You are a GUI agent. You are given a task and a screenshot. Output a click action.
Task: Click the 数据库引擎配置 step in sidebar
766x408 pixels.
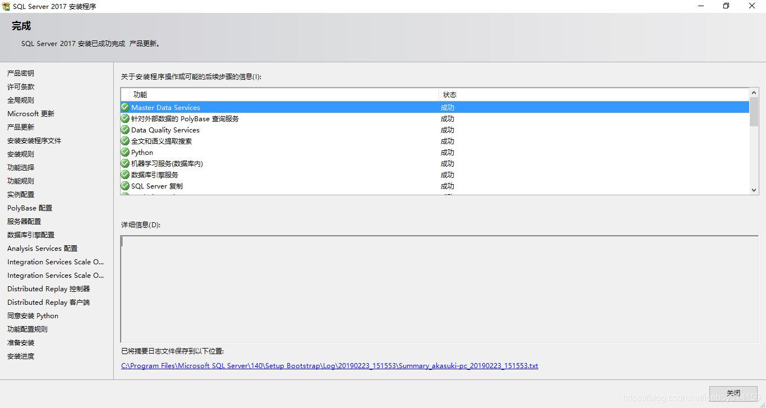[31, 235]
